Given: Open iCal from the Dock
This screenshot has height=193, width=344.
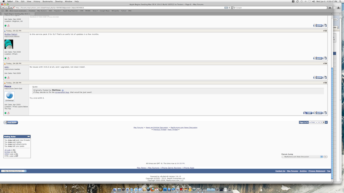Looking at the screenshot, I should tap(157, 190).
